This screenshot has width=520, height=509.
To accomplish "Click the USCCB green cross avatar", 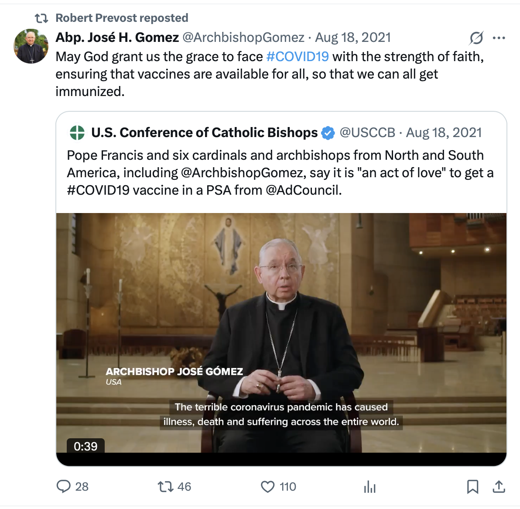I will (77, 133).
